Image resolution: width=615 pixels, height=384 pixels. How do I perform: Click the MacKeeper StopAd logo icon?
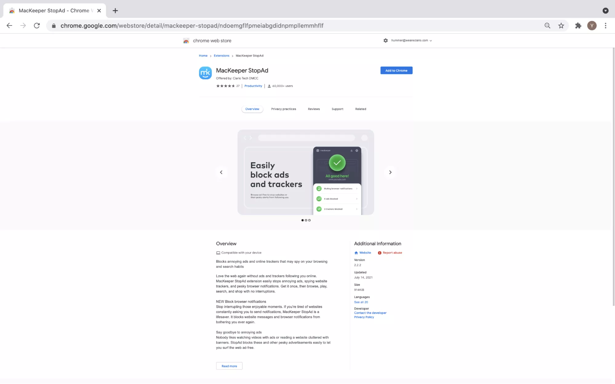pos(205,73)
